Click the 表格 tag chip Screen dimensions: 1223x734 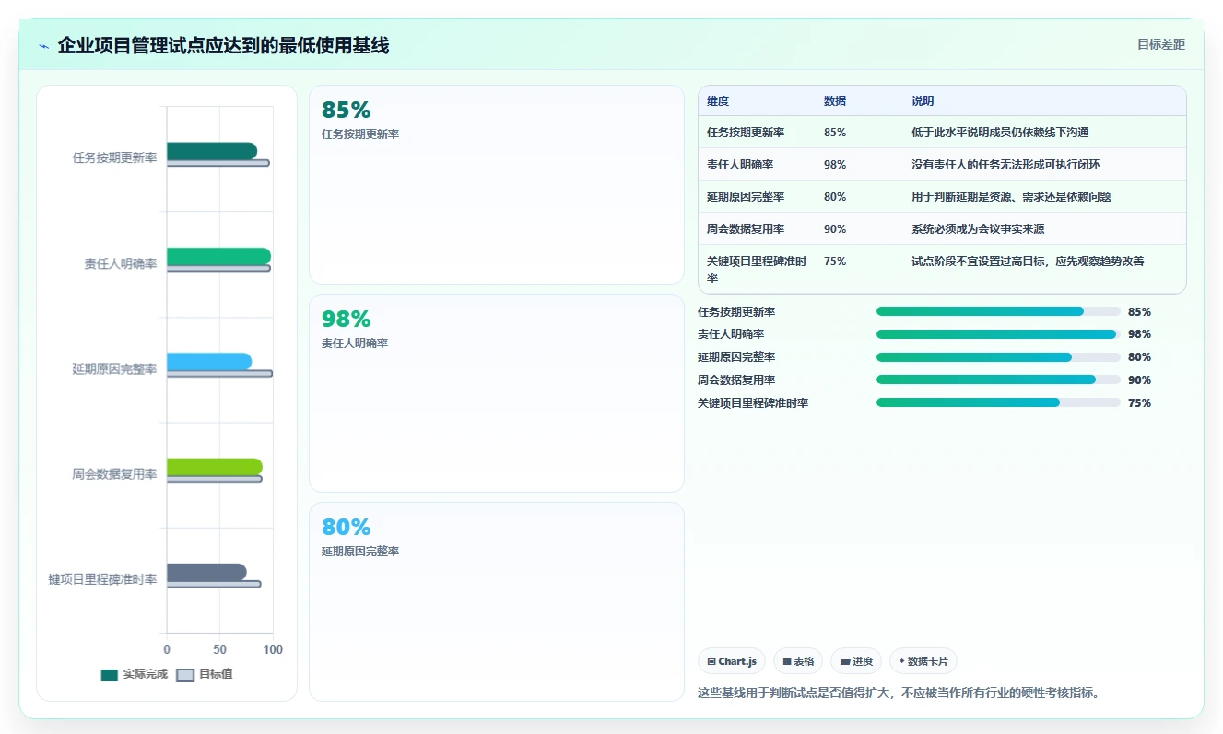798,661
